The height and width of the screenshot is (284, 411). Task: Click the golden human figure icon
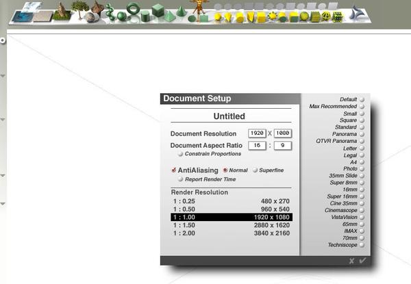[x=200, y=7]
